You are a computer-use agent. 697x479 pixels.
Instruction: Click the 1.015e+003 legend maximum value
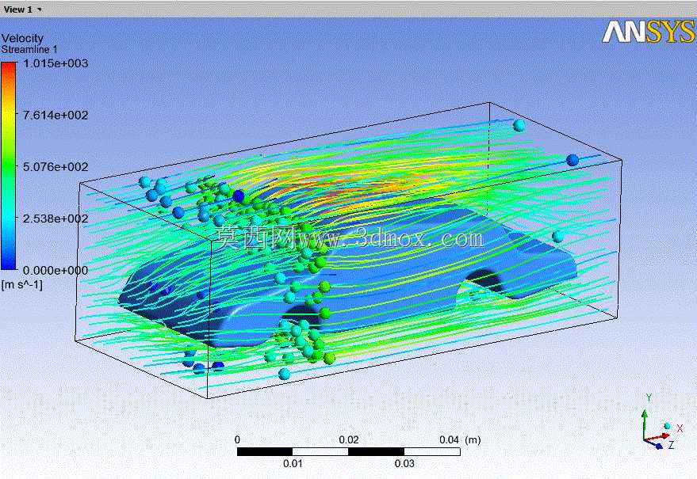(56, 63)
